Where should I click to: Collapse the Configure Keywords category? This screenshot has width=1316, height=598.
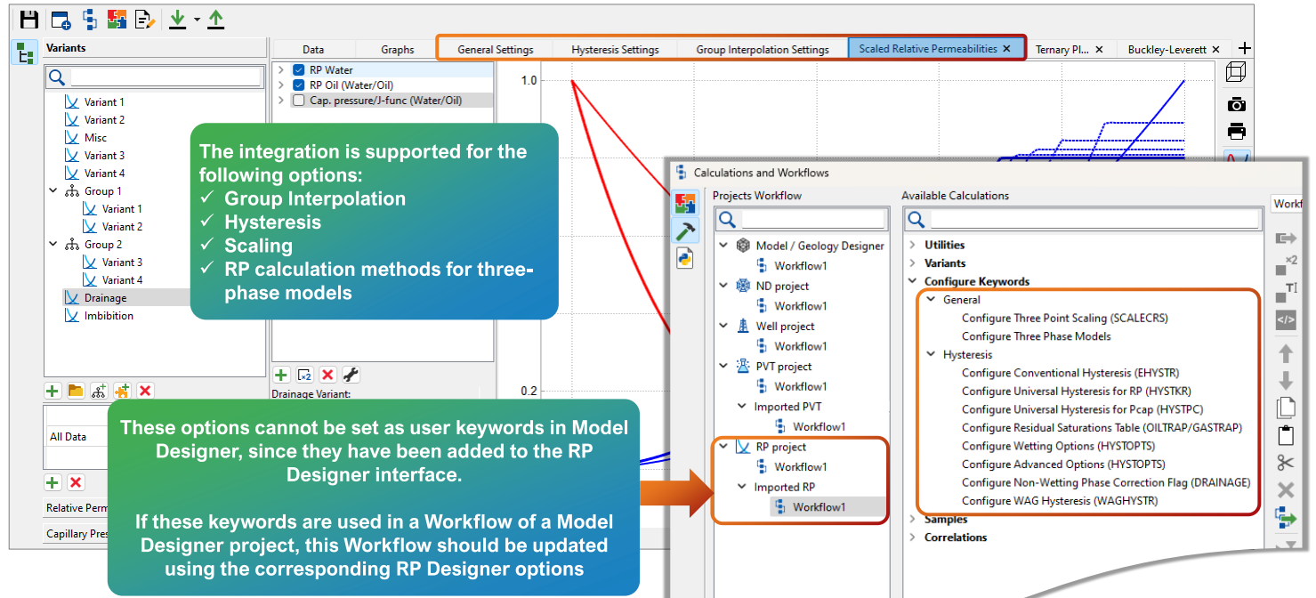(913, 281)
